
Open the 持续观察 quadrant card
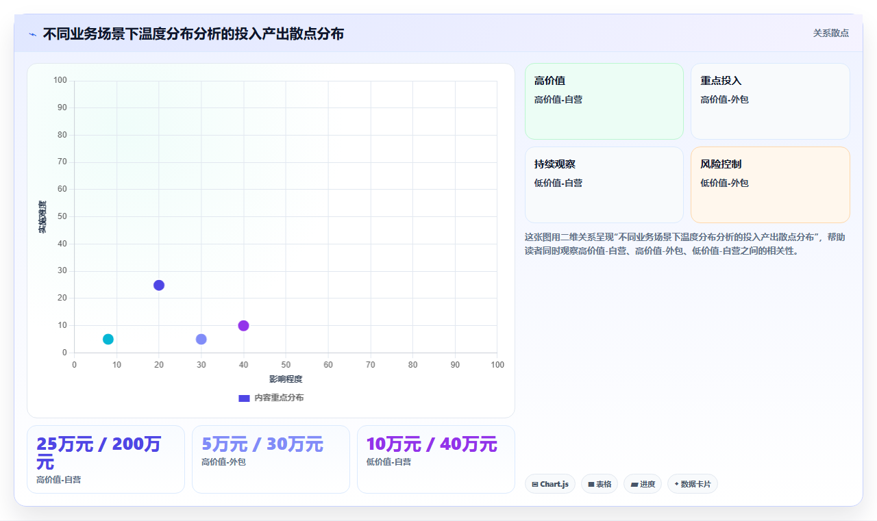[x=604, y=185]
